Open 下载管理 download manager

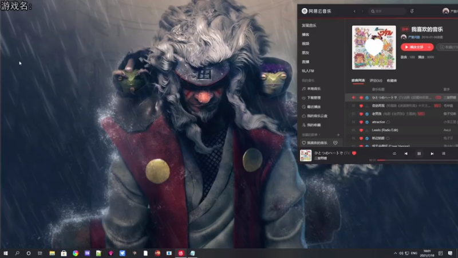tap(311, 97)
